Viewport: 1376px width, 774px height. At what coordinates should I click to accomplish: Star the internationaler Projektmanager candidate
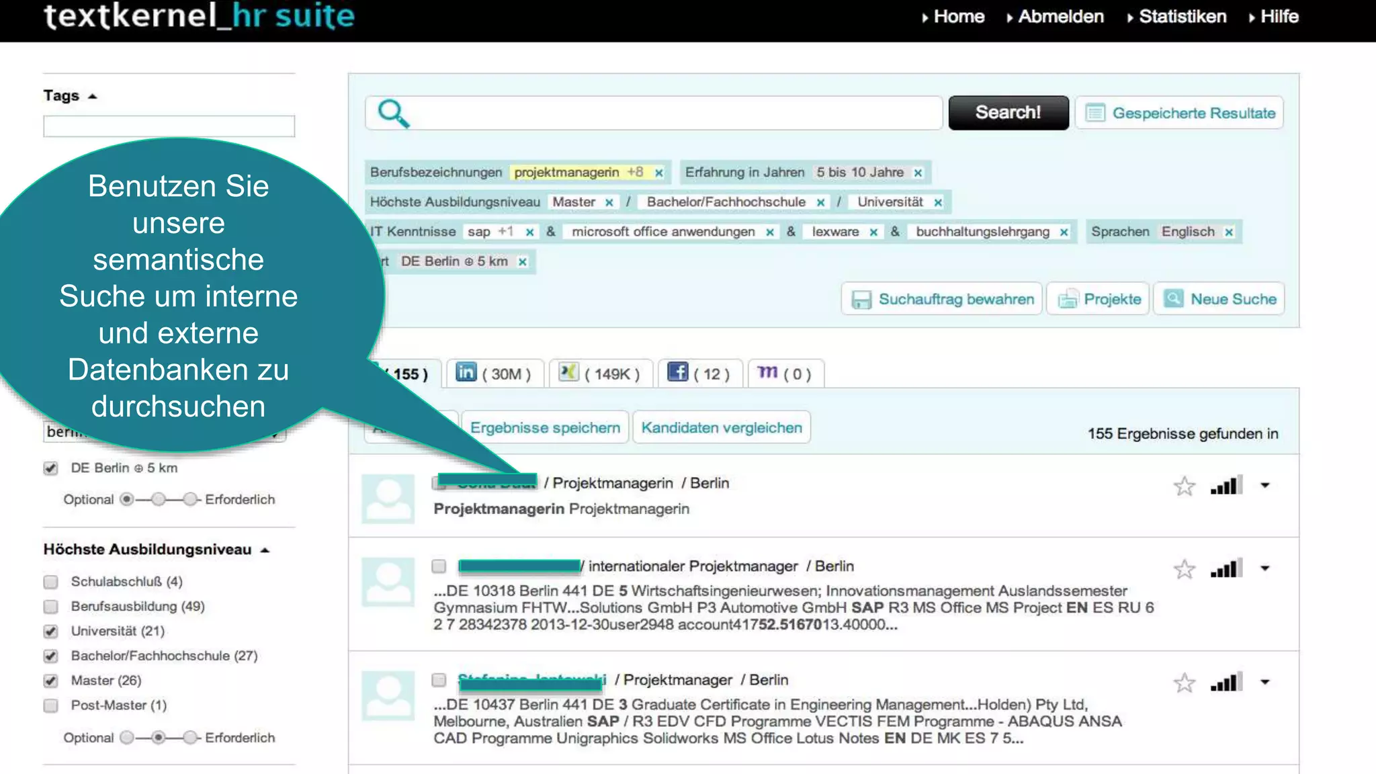click(1185, 569)
